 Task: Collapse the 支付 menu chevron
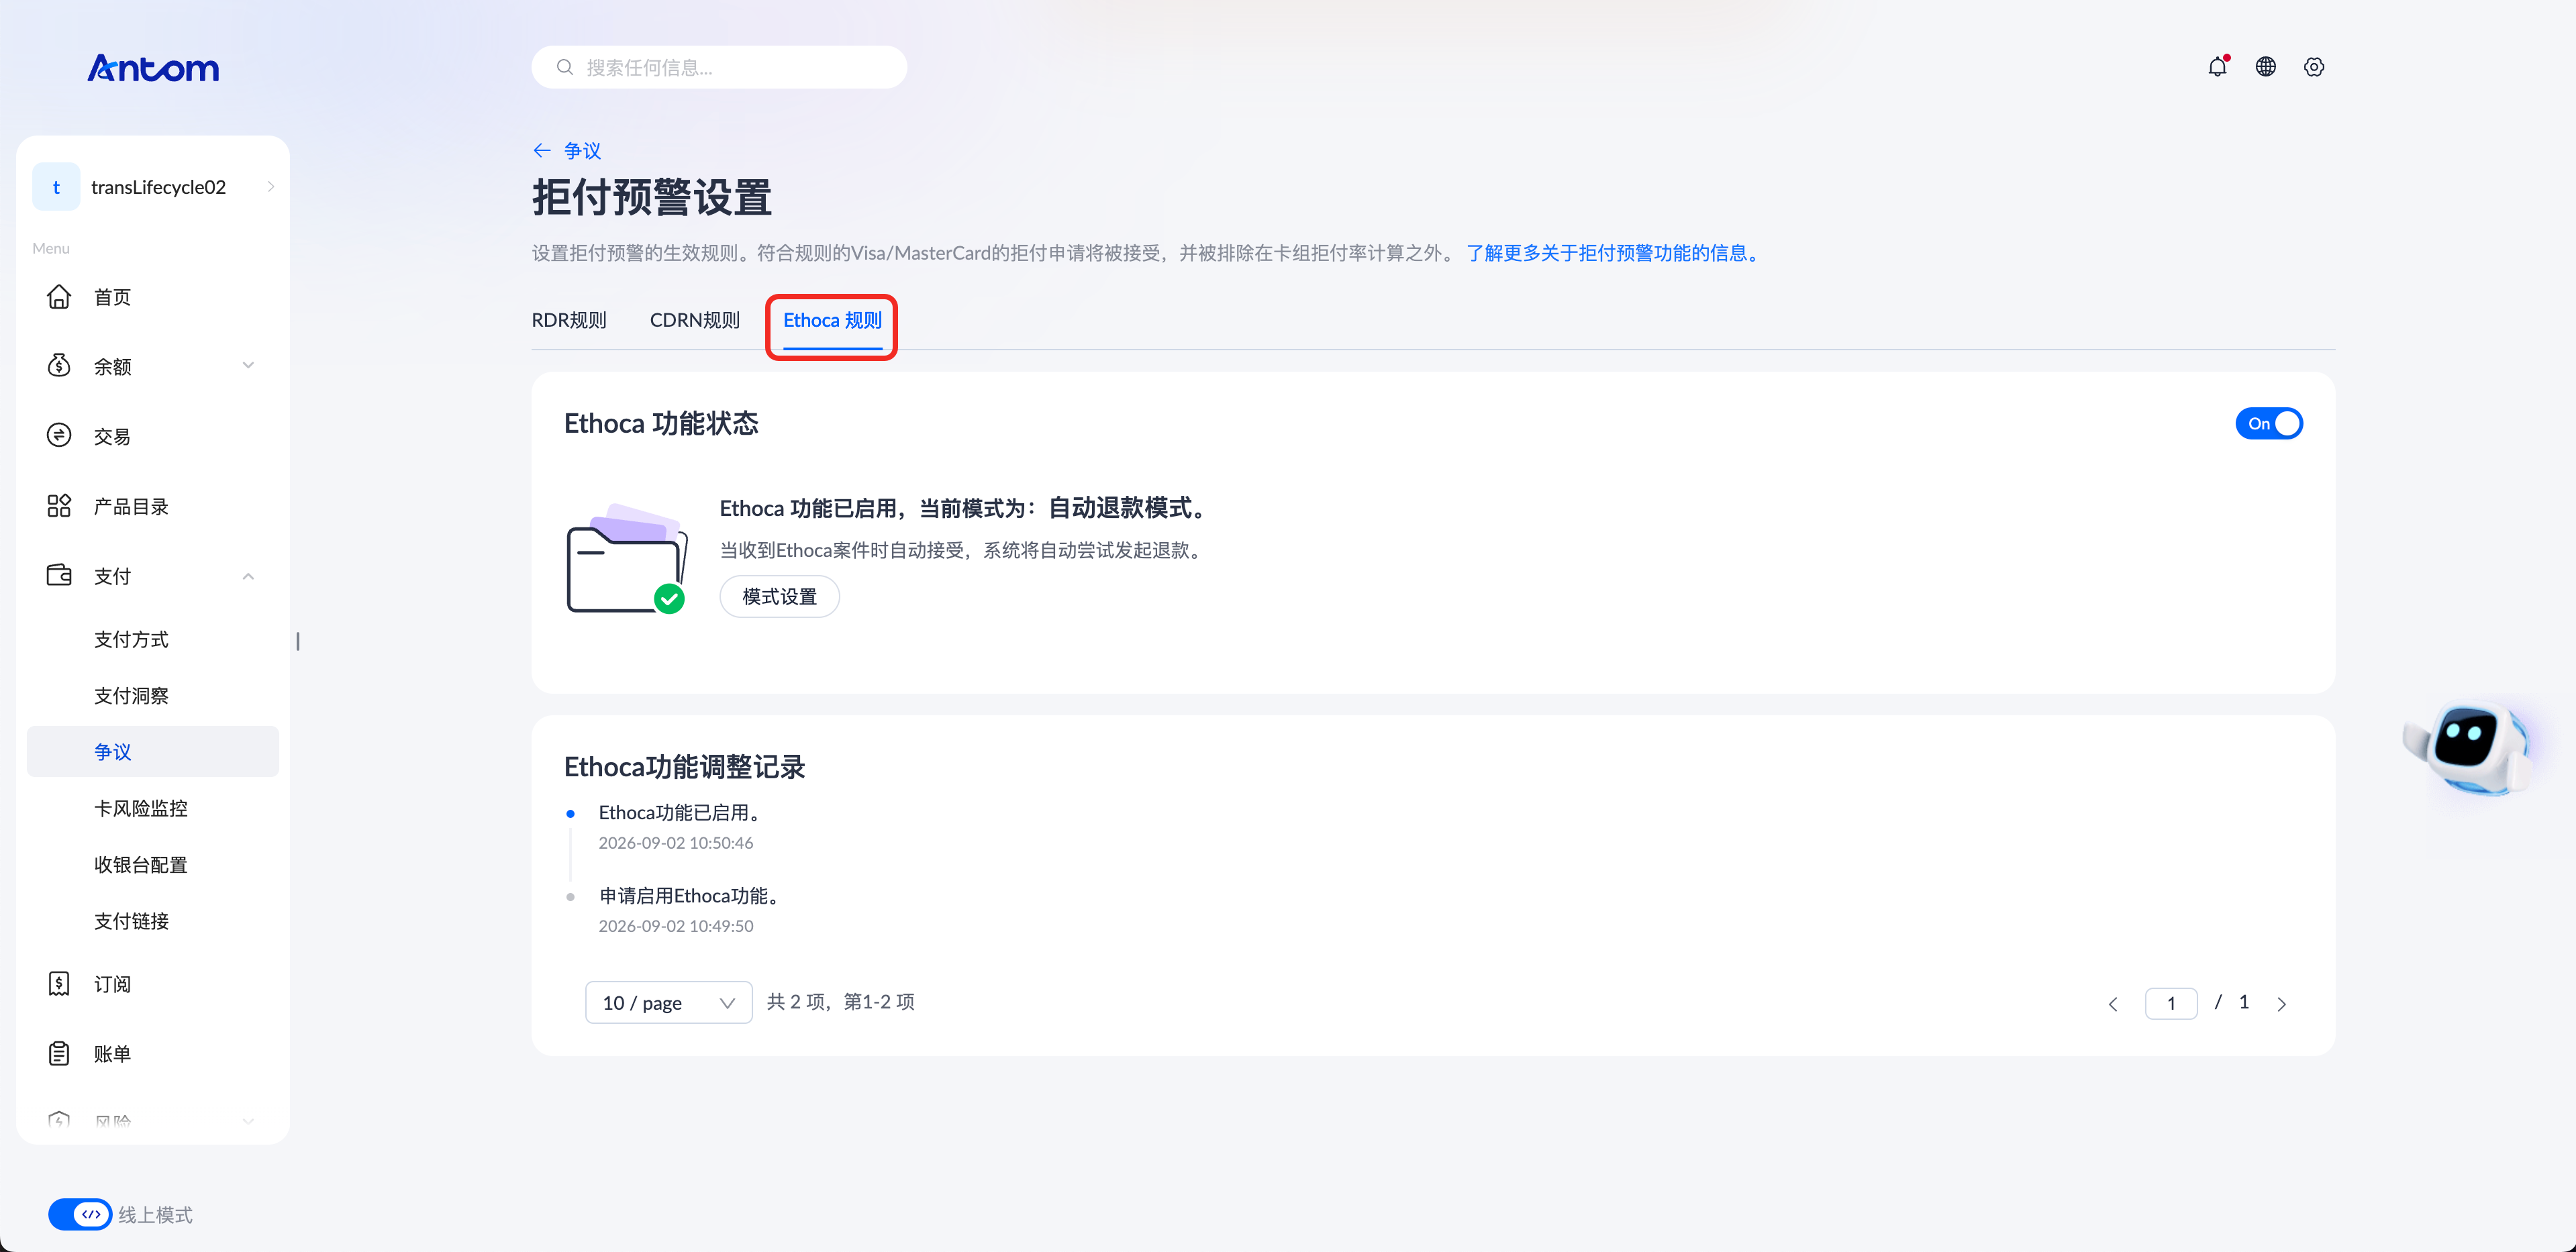point(248,576)
